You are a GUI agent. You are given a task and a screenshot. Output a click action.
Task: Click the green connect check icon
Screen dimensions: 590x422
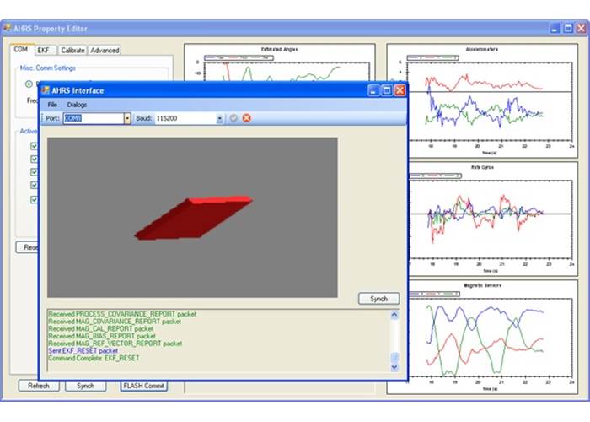point(233,118)
